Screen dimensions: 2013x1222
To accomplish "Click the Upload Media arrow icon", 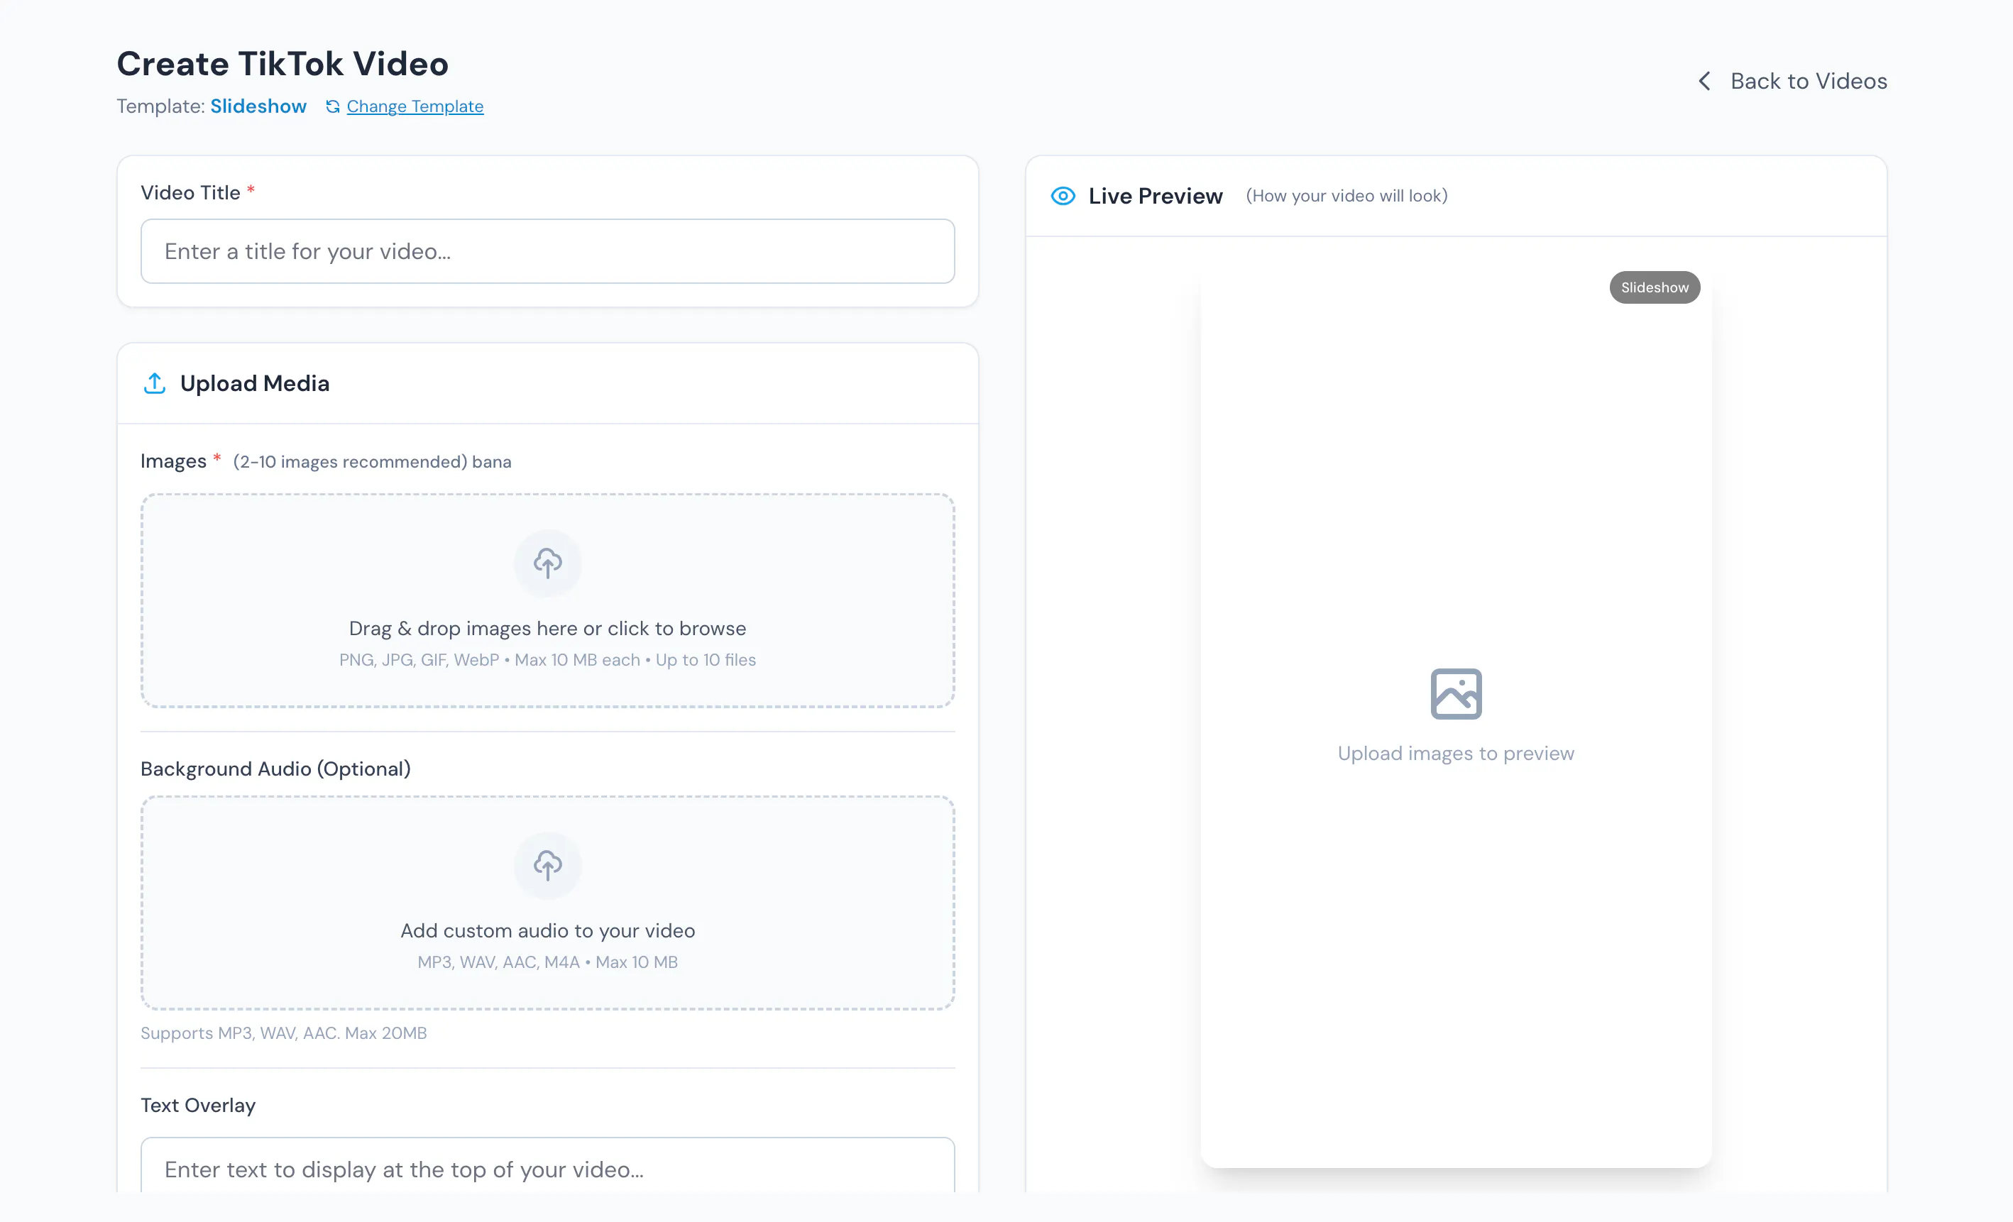I will coord(155,383).
